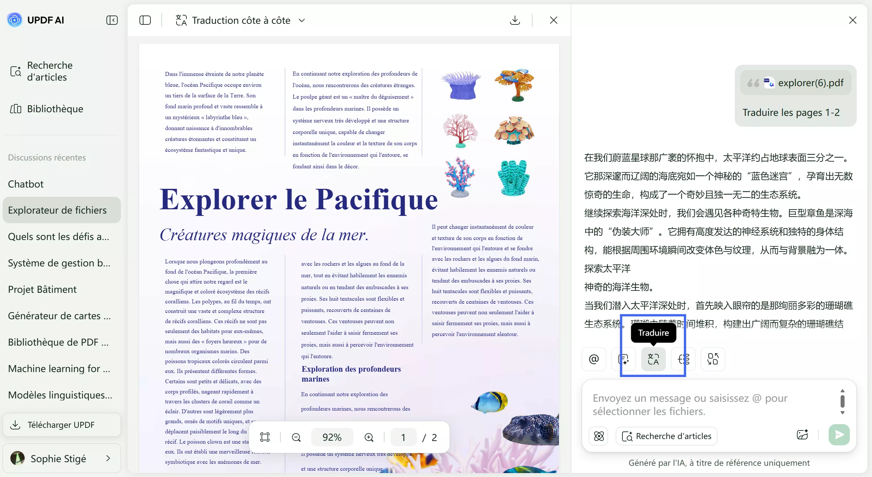Activate the fit-to-page icon in the PDF toolbar
Image resolution: width=872 pixels, height=477 pixels.
[x=264, y=437]
